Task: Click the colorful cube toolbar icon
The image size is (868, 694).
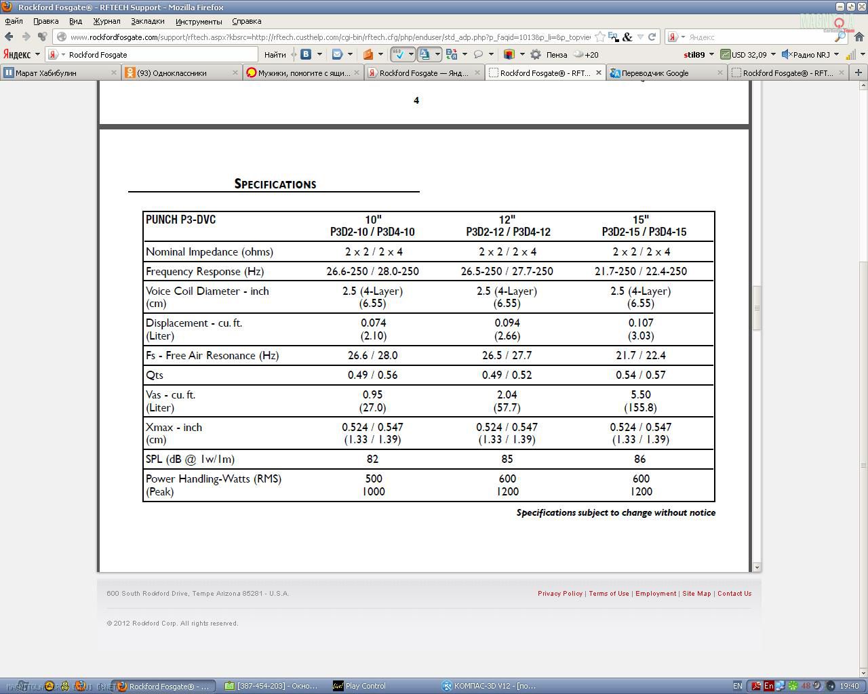Action: point(509,54)
